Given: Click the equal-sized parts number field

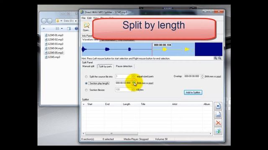Looking at the screenshot, I should (124, 76).
